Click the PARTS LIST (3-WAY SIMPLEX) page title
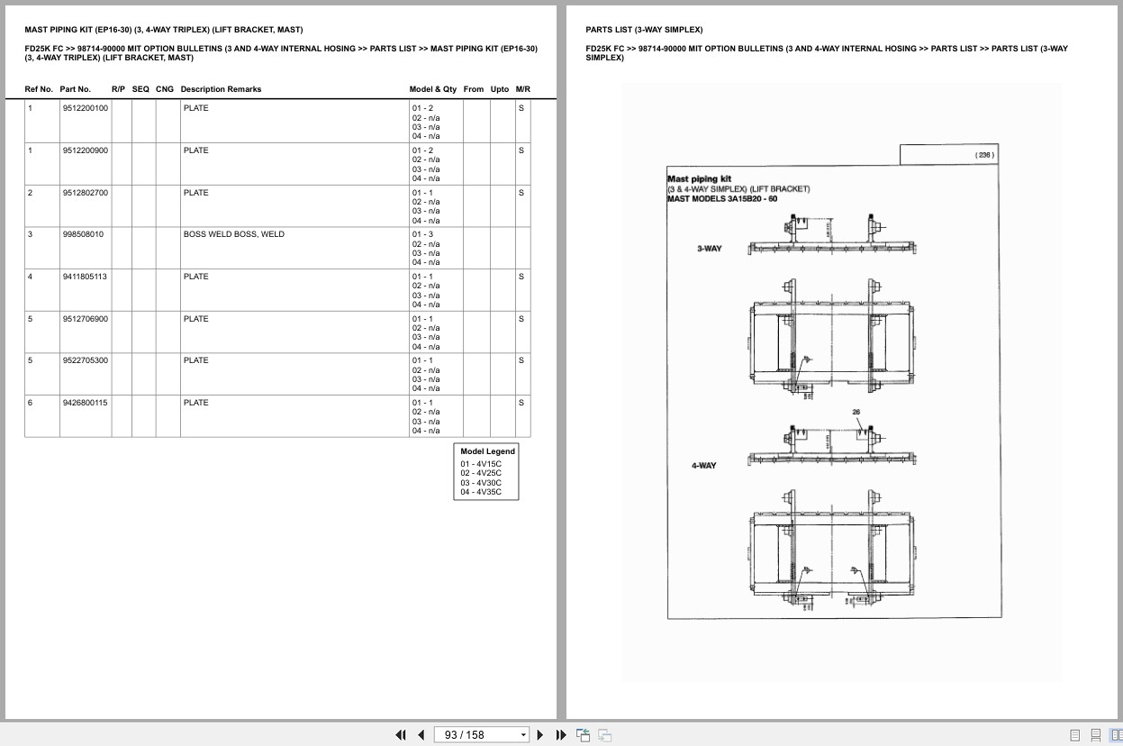The height and width of the screenshot is (746, 1123). click(x=644, y=30)
